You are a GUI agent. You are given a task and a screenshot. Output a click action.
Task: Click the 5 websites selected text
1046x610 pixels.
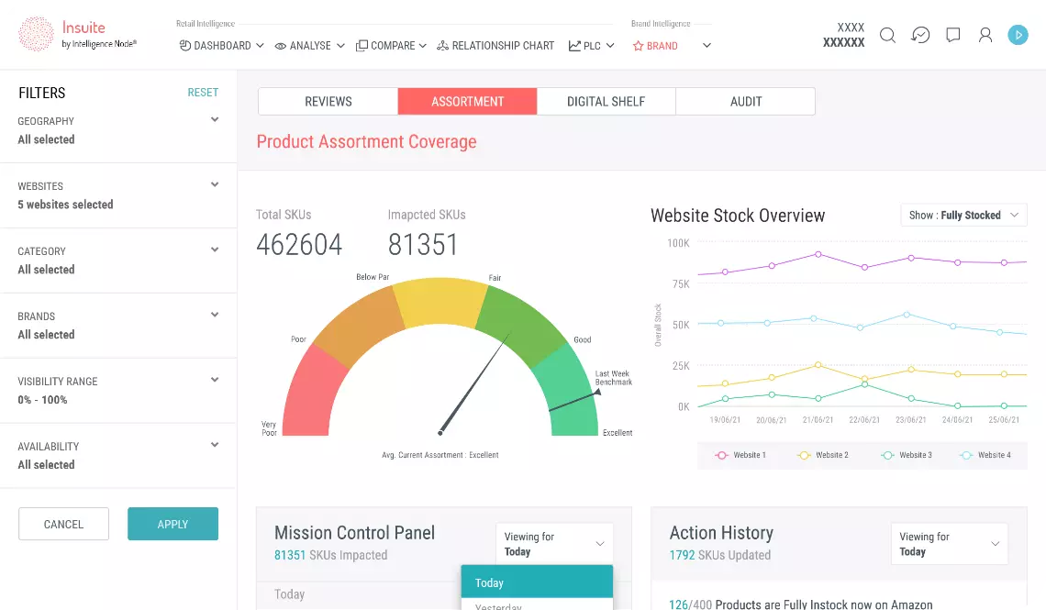(x=65, y=205)
